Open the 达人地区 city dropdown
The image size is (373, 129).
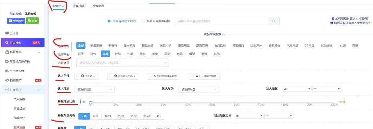tap(327, 89)
